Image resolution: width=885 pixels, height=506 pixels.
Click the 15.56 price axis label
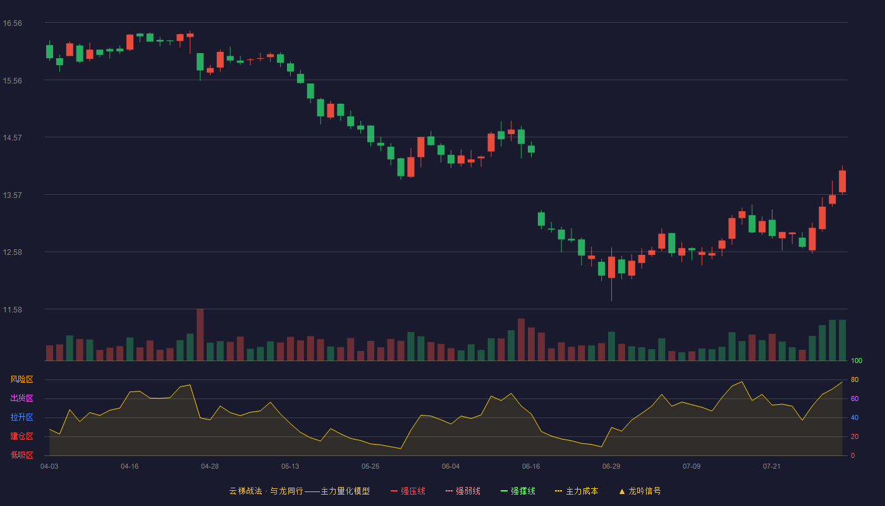13,81
